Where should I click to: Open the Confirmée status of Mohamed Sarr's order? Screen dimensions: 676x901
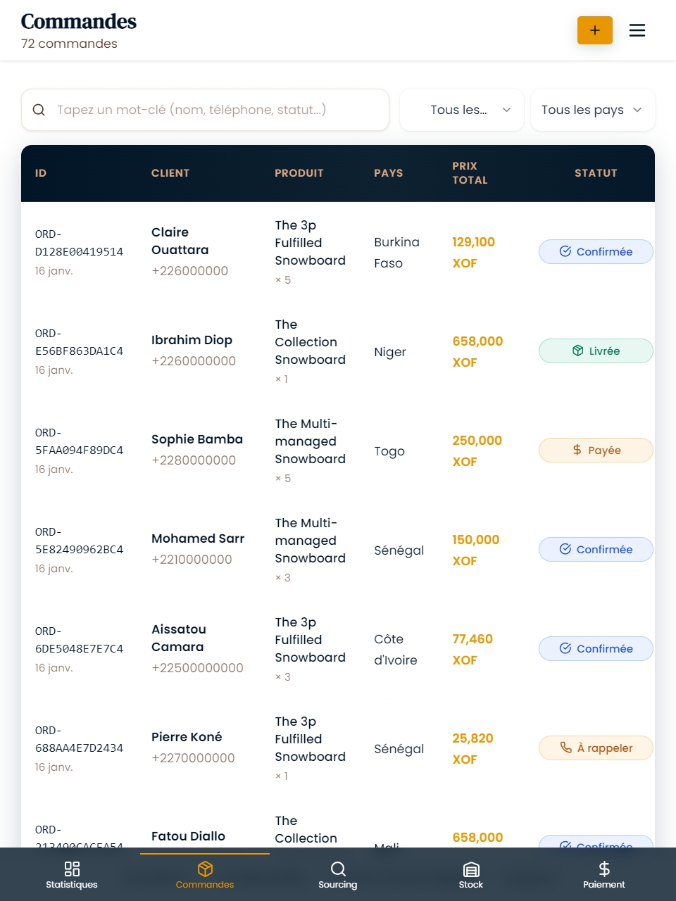click(596, 550)
